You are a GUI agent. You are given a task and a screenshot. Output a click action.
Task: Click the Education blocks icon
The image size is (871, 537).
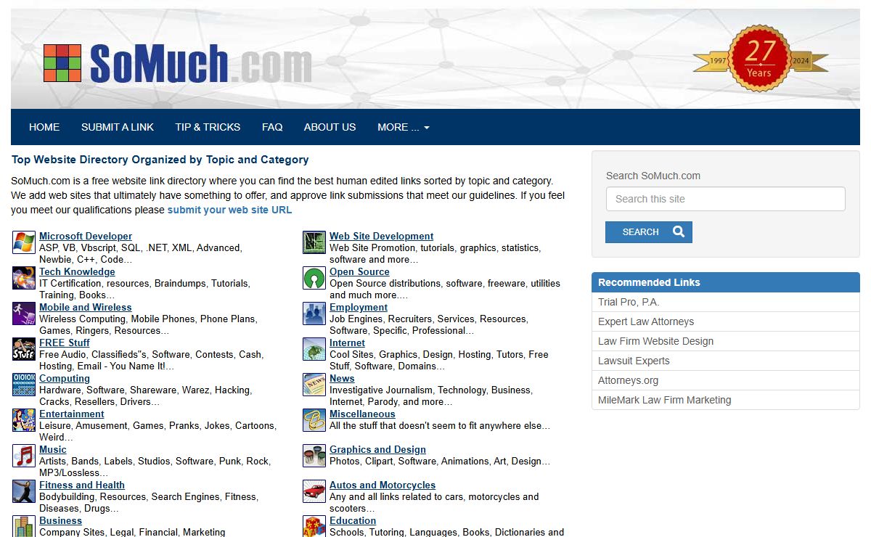pyautogui.click(x=314, y=526)
